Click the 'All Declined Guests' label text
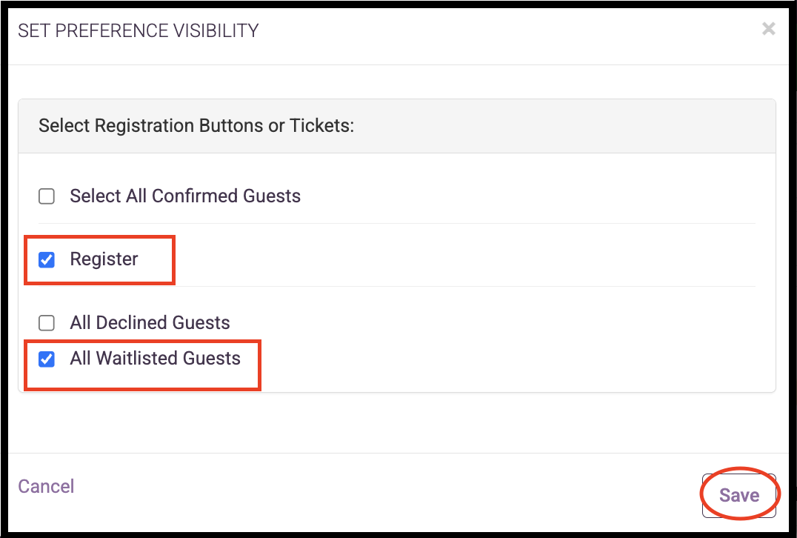This screenshot has width=797, height=538. click(150, 323)
